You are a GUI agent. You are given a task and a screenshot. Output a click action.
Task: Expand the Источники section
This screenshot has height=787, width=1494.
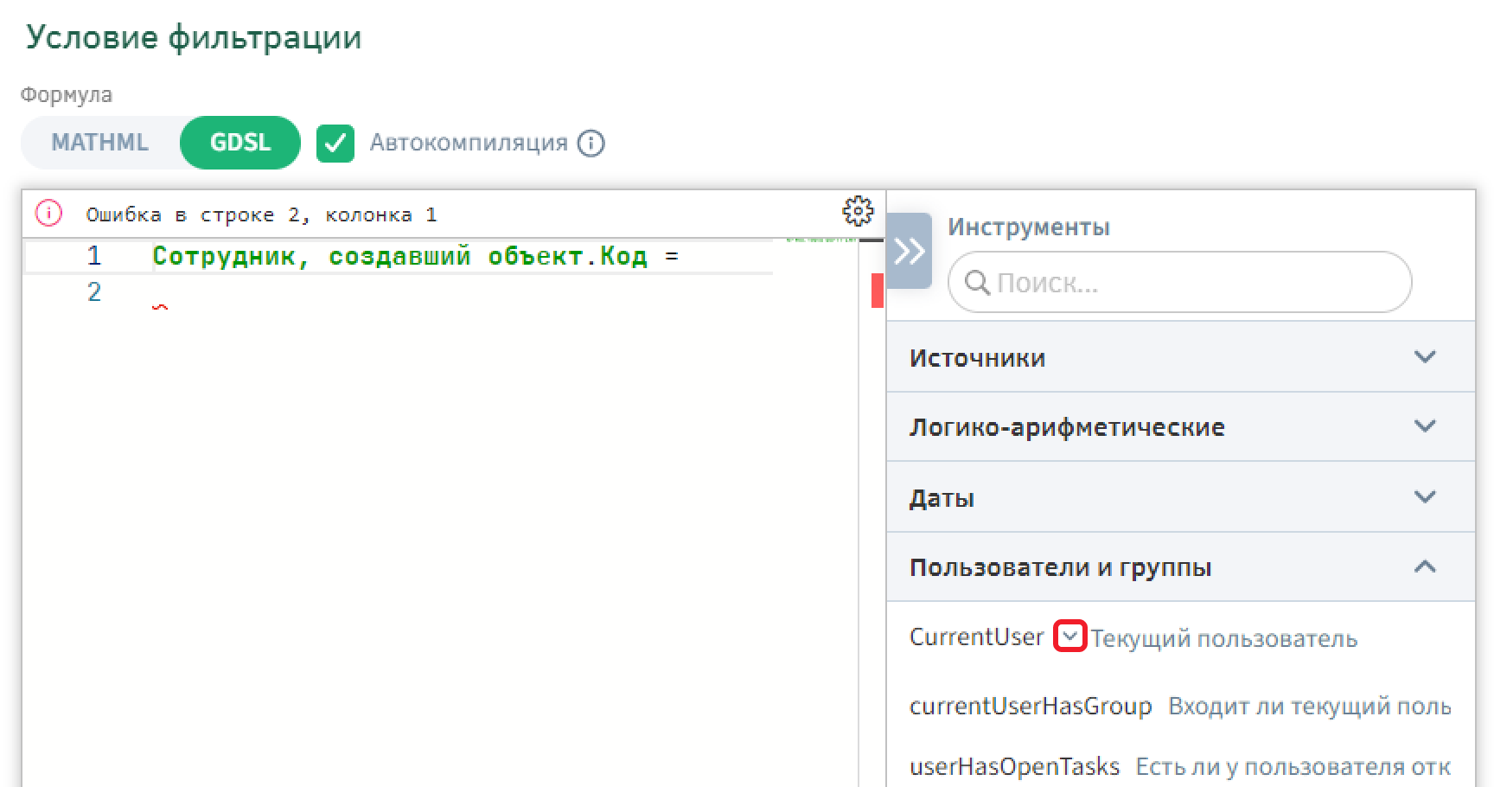1424,357
